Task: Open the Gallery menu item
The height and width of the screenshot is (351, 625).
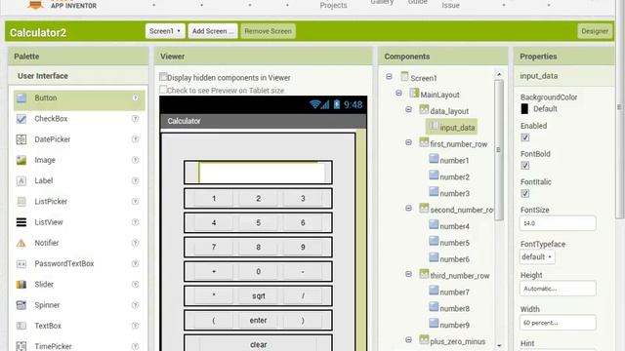Action: coord(382,2)
